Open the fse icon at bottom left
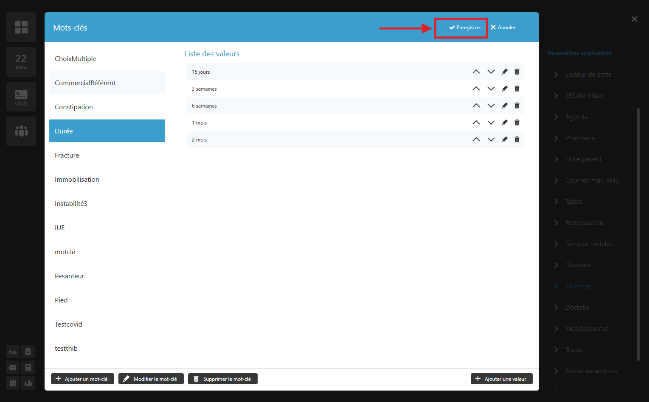Viewport: 649px width, 402px height. pyautogui.click(x=13, y=352)
